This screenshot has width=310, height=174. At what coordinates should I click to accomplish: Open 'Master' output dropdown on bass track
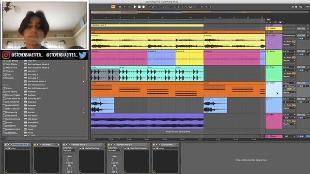point(290,124)
